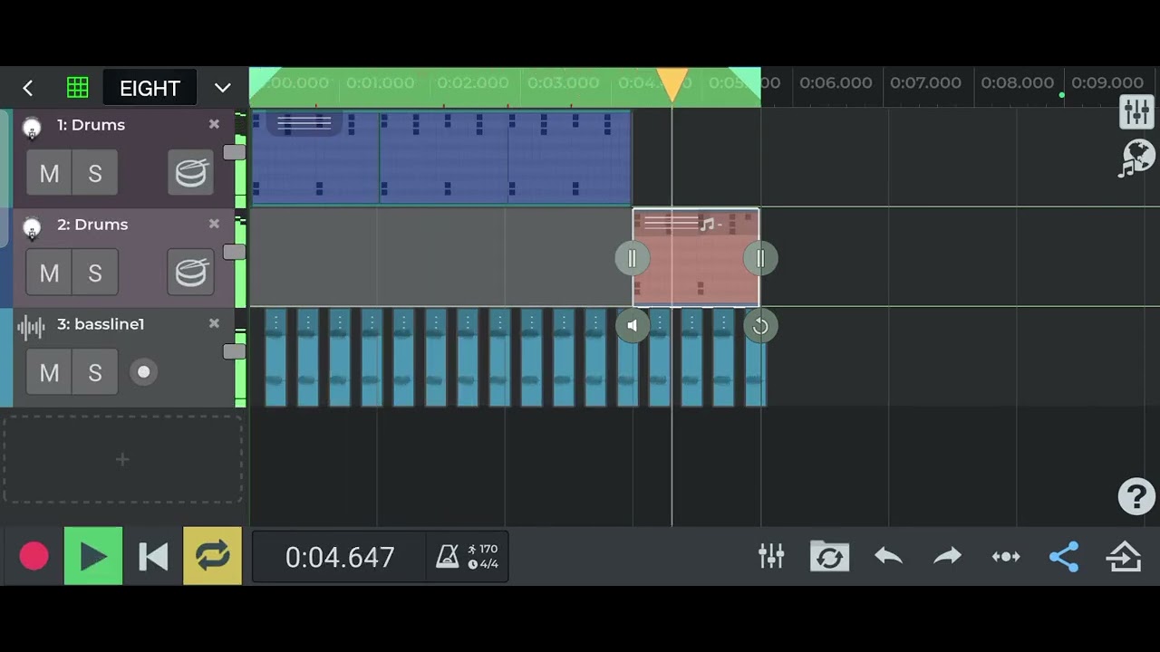Select the 1: Drums track label
The height and width of the screenshot is (652, 1160).
[91, 125]
